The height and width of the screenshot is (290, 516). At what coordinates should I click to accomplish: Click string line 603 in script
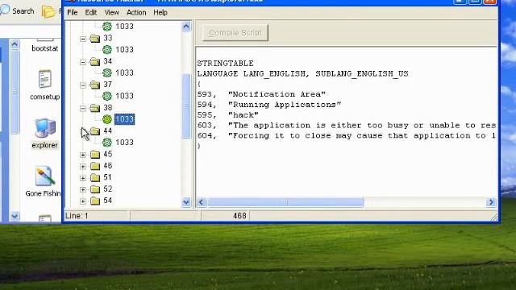pos(346,126)
